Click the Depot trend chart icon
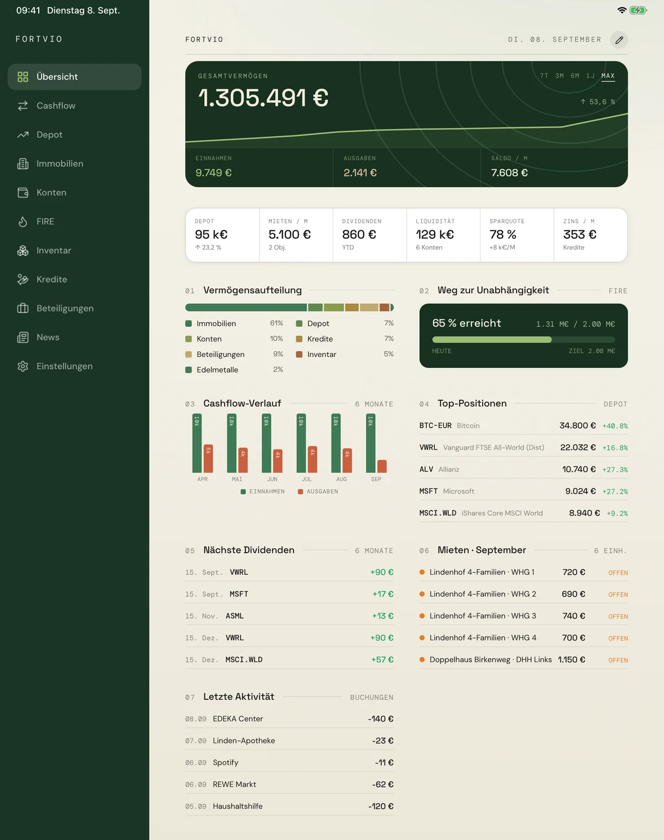 pos(23,134)
